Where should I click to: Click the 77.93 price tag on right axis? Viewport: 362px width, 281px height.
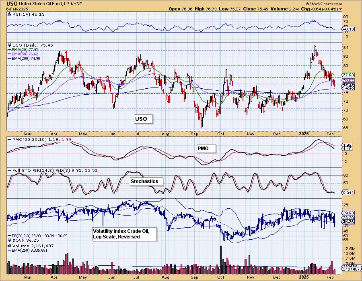349,75
